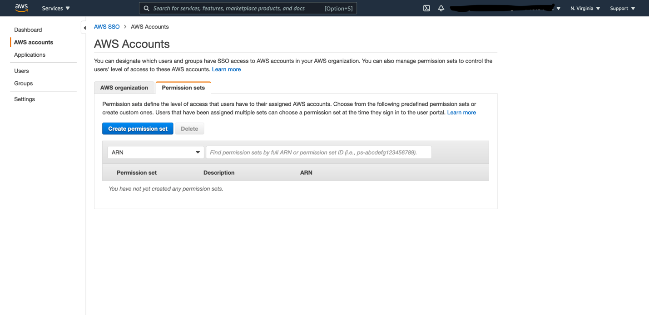Click the search magnifier icon
Image resolution: width=649 pixels, height=315 pixels.
click(x=146, y=8)
